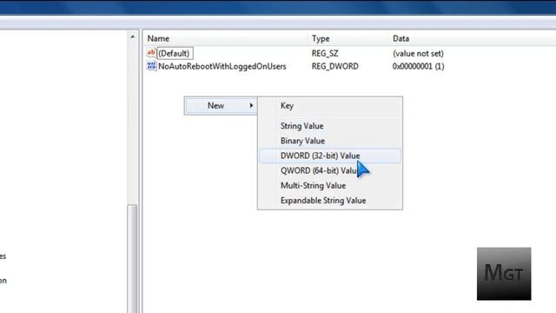Create a DWORD (32-bit) Value

click(x=330, y=156)
